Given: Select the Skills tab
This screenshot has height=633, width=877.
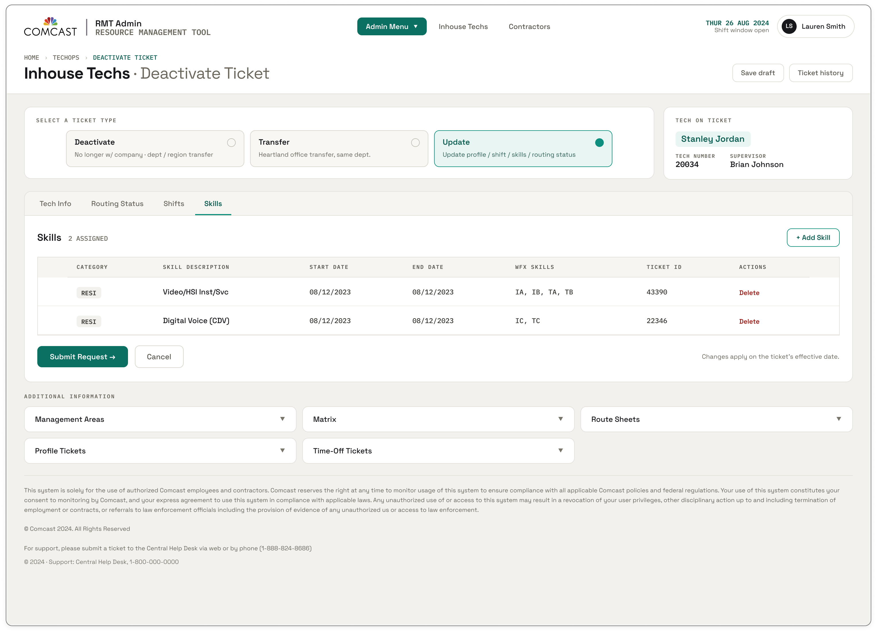Looking at the screenshot, I should 213,203.
